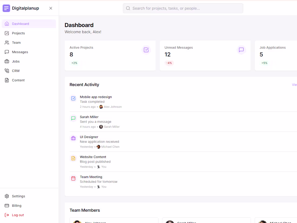Click Sarah Miller's small avatar in activity
Screen dimensions: 297x223
point(101,127)
